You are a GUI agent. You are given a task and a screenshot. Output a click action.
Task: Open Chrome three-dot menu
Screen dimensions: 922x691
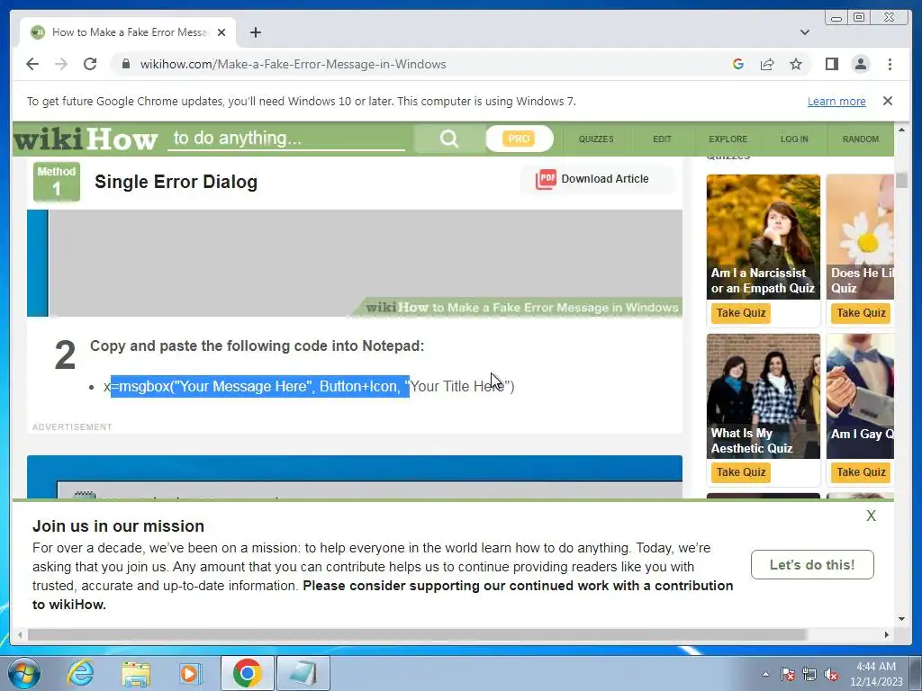(x=890, y=64)
